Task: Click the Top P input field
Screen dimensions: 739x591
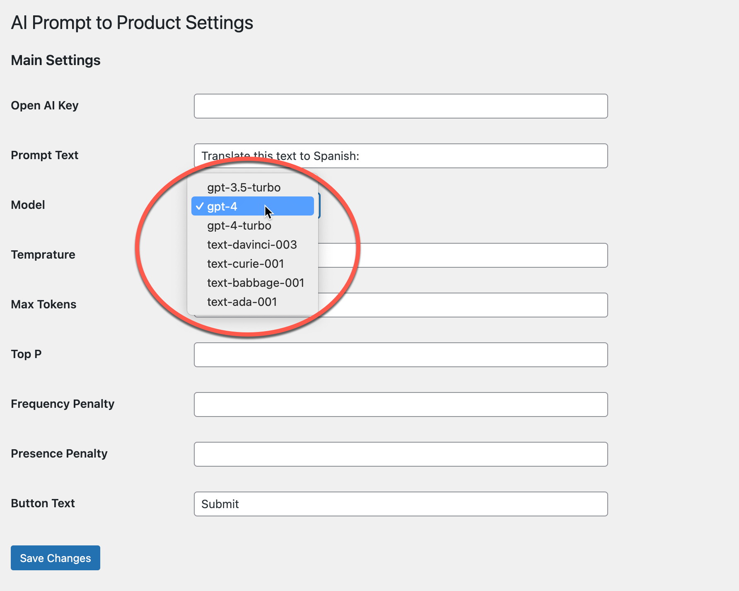Action: point(401,355)
